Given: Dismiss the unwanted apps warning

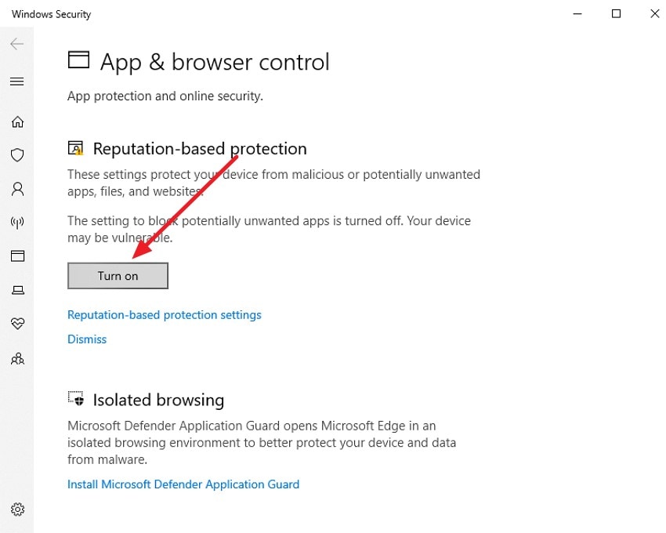Looking at the screenshot, I should 86,339.
